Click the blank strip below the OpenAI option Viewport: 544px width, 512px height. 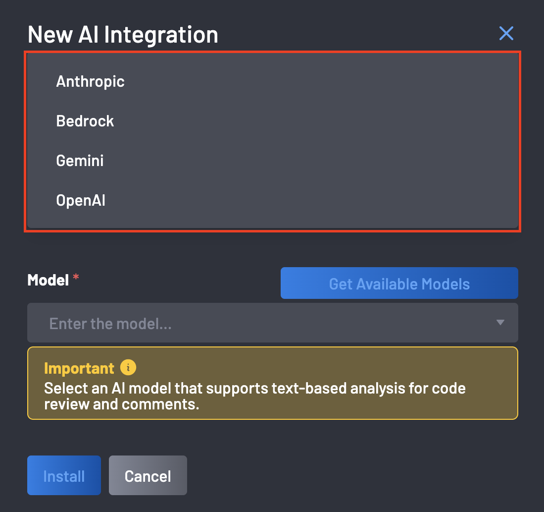272,222
